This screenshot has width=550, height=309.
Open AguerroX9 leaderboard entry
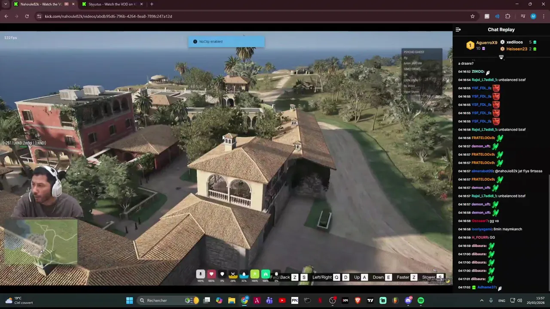pos(482,45)
